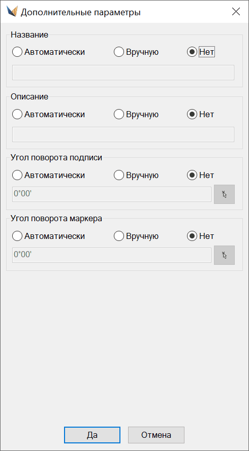Confirm with the Да button
Image resolution: width=249 pixels, height=451 pixels.
(x=92, y=435)
